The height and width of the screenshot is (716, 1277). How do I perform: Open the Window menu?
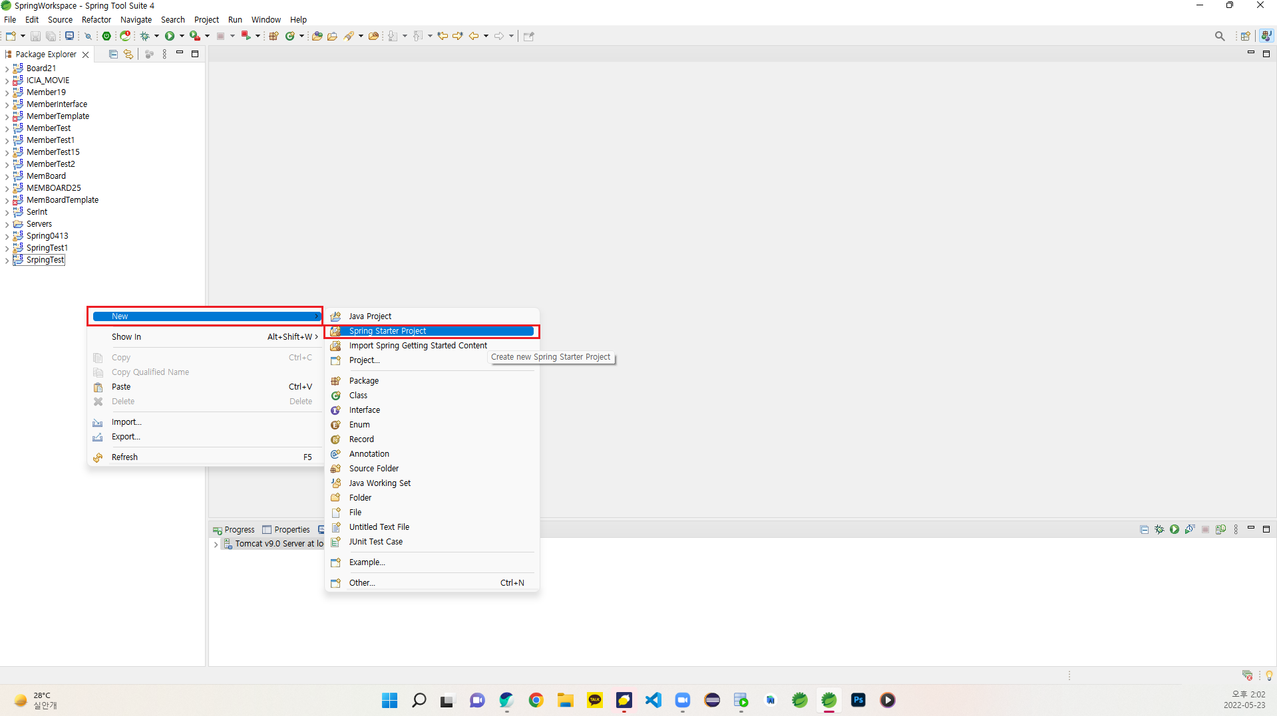pyautogui.click(x=266, y=19)
